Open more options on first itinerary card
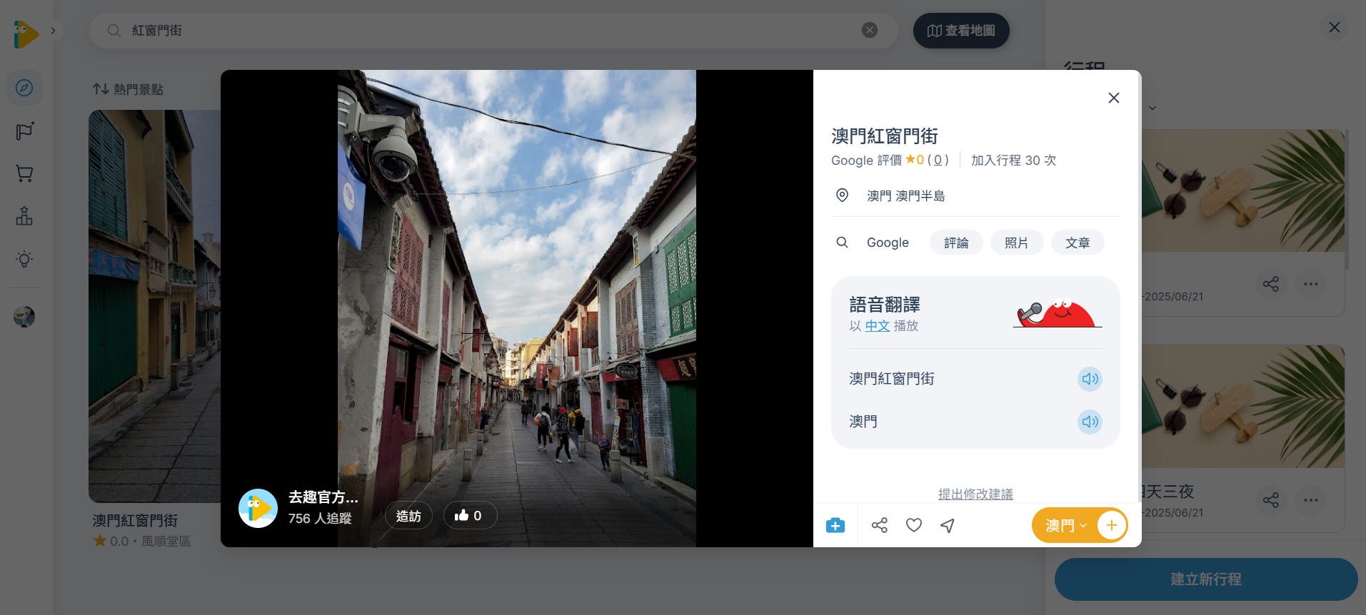 [1311, 284]
